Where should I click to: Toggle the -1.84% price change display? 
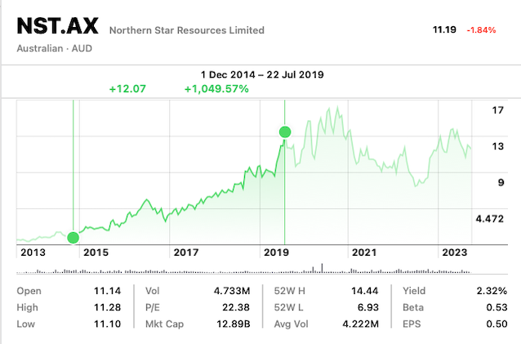tap(481, 30)
